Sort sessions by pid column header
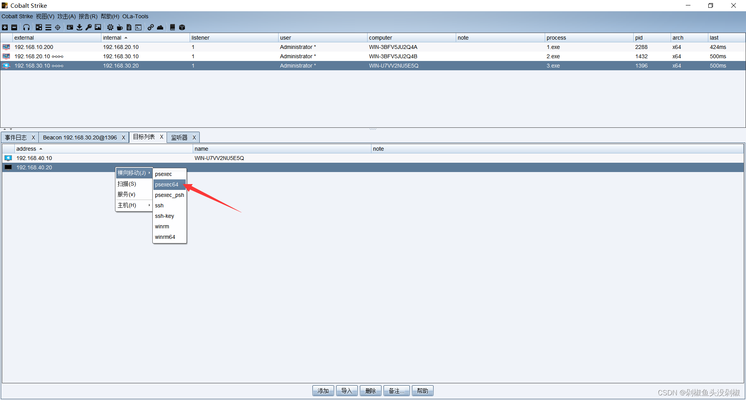This screenshot has height=400, width=746. click(x=652, y=38)
